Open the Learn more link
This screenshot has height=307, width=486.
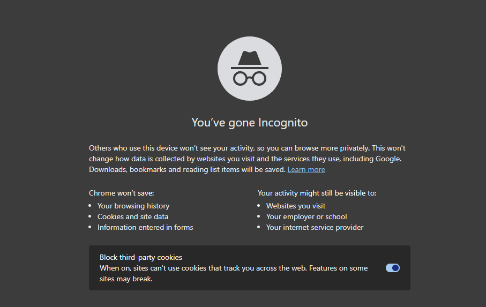pyautogui.click(x=306, y=169)
